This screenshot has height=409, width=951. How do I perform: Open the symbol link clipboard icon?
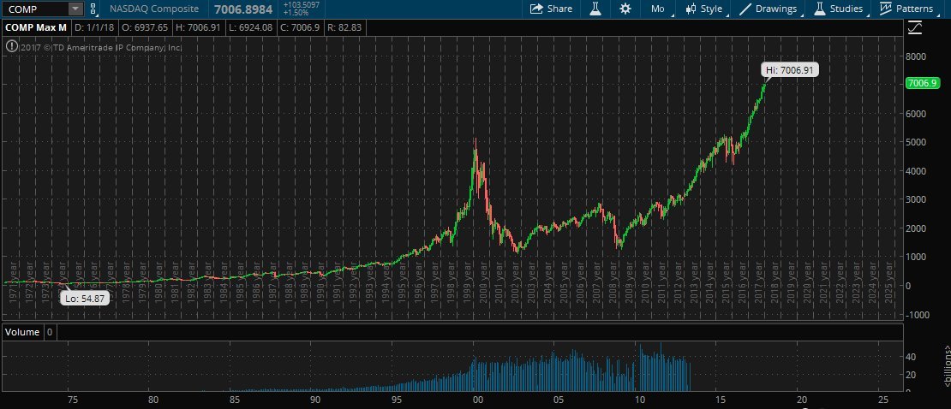(93, 9)
